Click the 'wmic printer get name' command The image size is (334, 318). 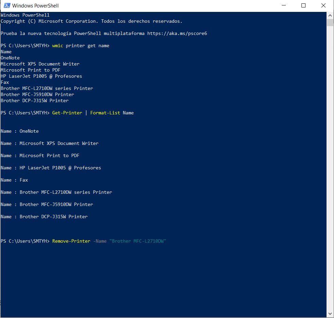click(x=81, y=46)
